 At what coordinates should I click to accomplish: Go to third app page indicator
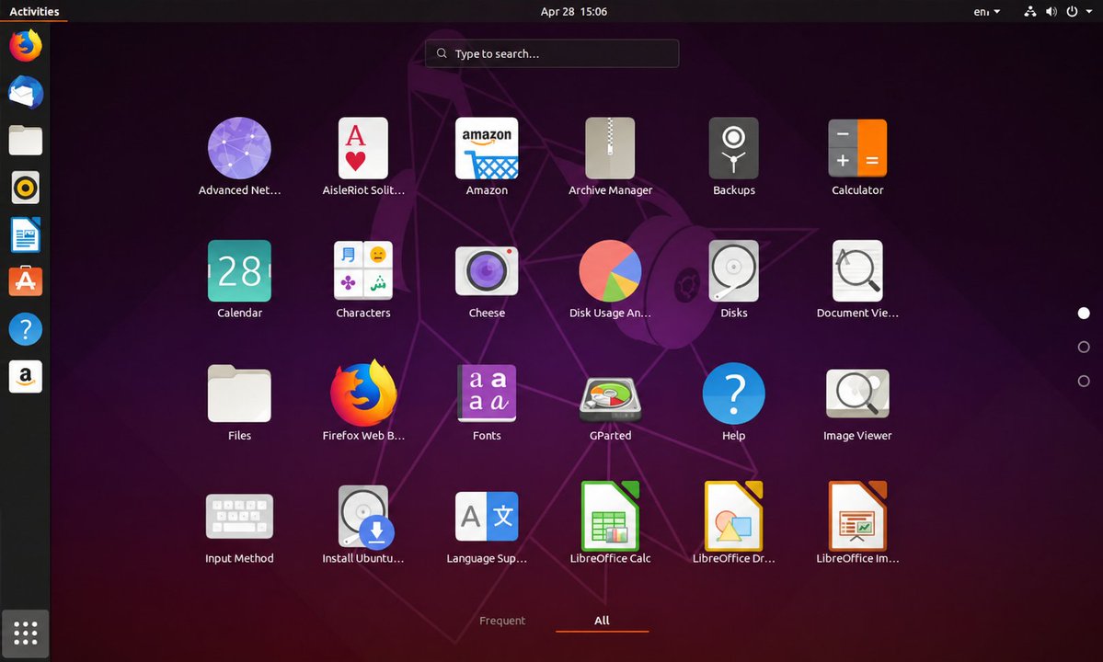click(x=1084, y=381)
